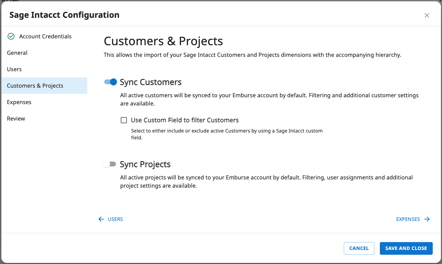Open the Account Credentials step
This screenshot has width=442, height=264.
pos(44,36)
